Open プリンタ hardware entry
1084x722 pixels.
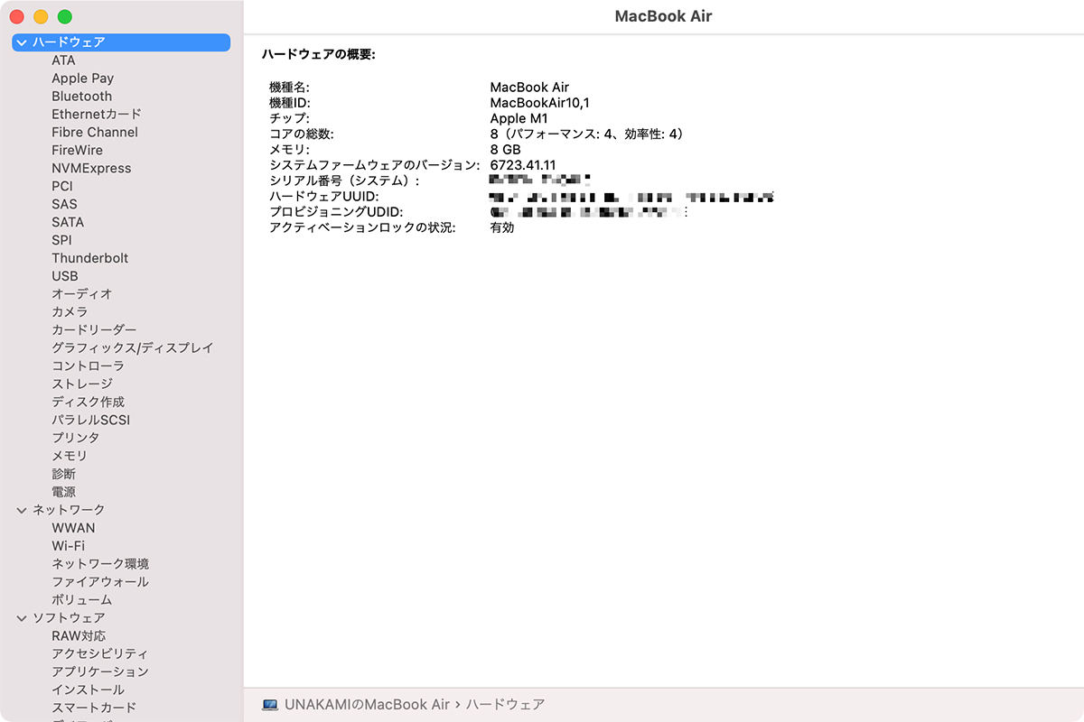click(x=76, y=438)
